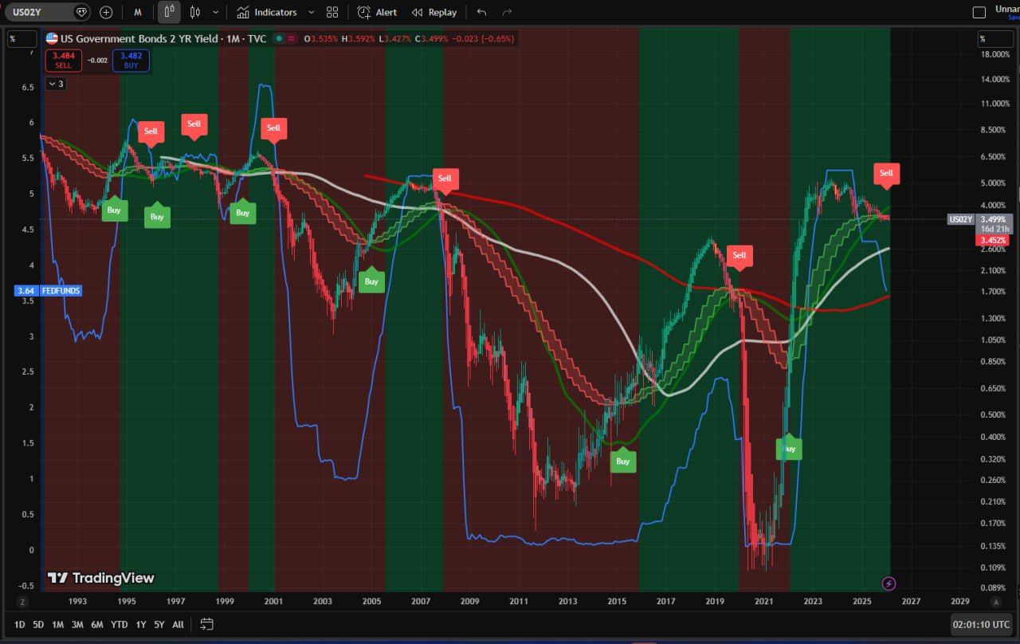Open the layout setup square icon

(979, 12)
